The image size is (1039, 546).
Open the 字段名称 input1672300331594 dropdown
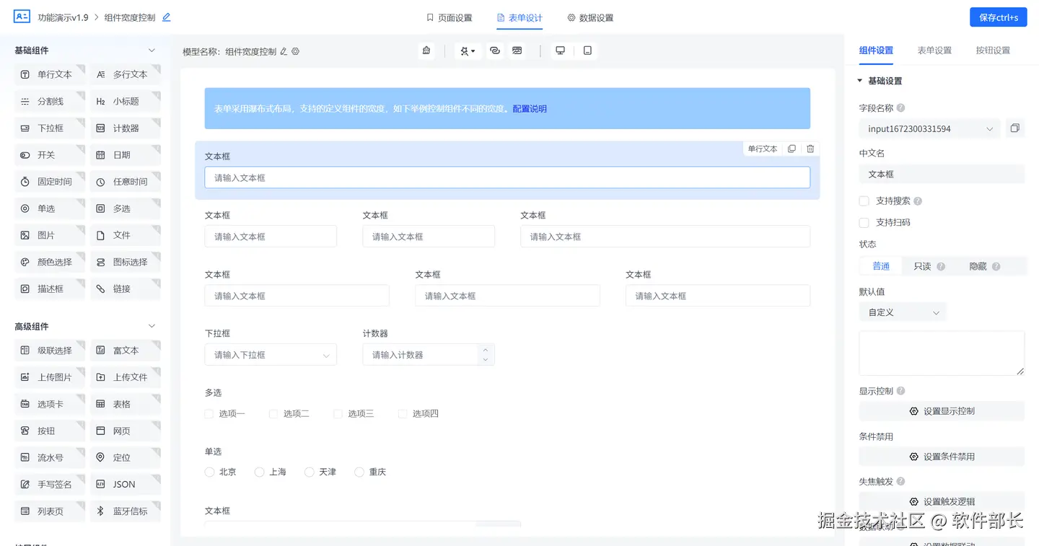pyautogui.click(x=929, y=129)
